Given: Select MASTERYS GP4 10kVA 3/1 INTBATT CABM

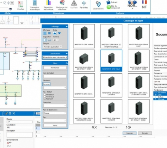Looking at the screenshot, I should pos(138,61).
